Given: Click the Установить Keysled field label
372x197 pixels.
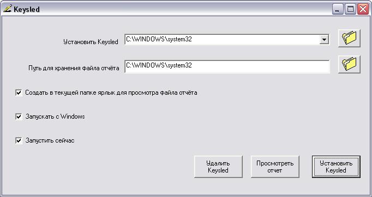Looking at the screenshot, I should (x=91, y=42).
